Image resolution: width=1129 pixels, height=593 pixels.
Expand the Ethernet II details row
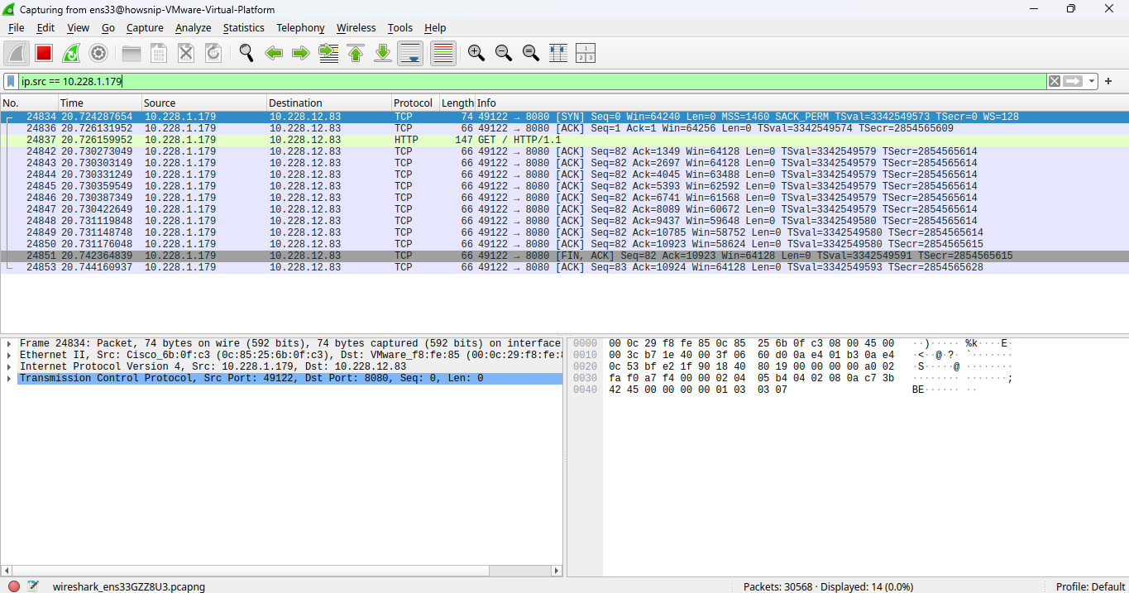9,355
